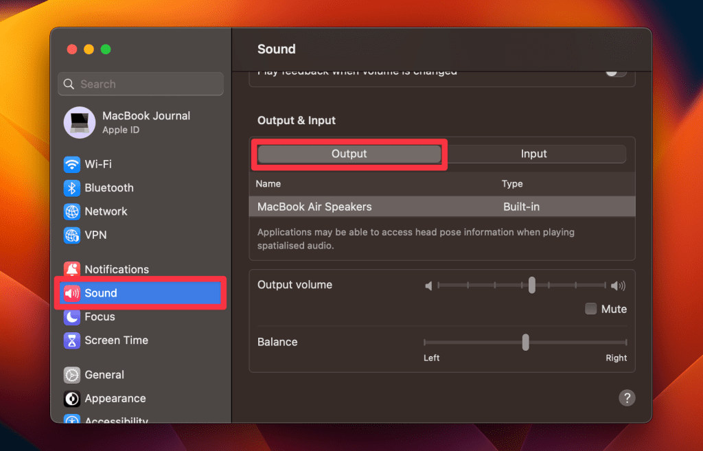
Task: Tick the Mute checkbox
Action: tap(590, 309)
